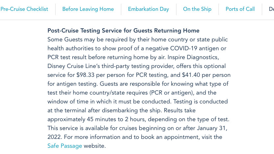Go to the On the Ship tab
Image resolution: width=274 pixels, height=154 pixels.
point(197,9)
